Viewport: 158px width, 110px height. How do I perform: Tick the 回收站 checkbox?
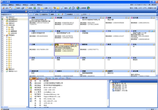click(2, 71)
